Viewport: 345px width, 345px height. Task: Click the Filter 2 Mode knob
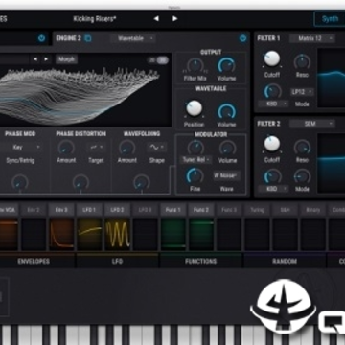pyautogui.click(x=302, y=176)
